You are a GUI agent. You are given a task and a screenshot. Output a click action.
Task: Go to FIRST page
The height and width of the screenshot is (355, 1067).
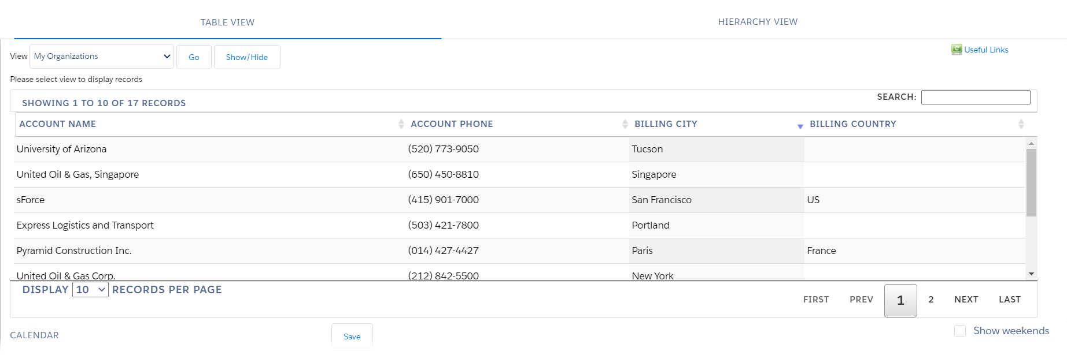point(816,300)
